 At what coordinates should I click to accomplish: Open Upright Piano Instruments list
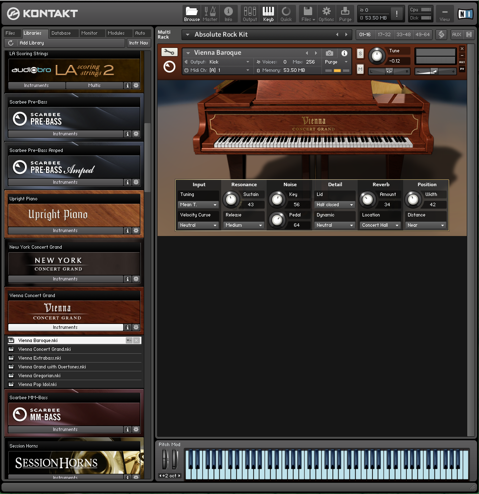click(66, 231)
